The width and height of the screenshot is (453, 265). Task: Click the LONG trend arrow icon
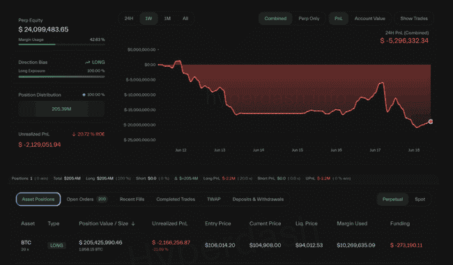[87, 63]
